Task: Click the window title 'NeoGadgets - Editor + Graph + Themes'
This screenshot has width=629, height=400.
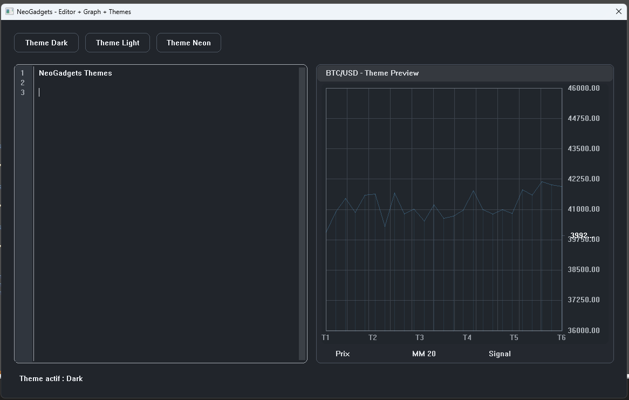Action: [74, 12]
